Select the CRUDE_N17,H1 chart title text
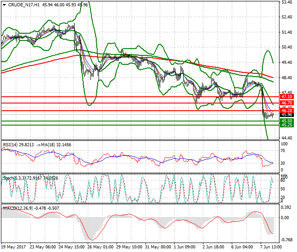The width and height of the screenshot is (297, 252). tap(24, 5)
